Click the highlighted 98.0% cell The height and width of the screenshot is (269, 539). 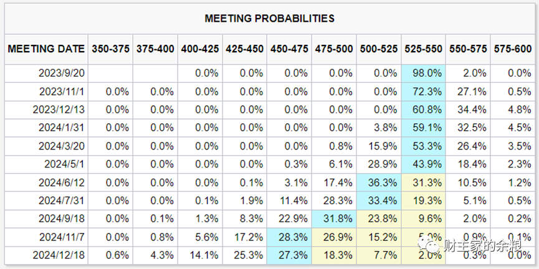click(423, 73)
